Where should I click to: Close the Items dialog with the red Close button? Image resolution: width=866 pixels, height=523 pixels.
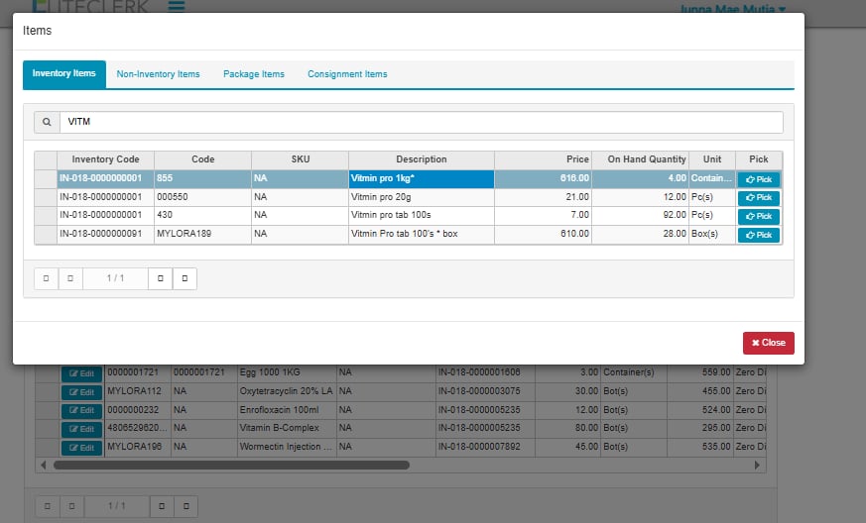(x=768, y=343)
